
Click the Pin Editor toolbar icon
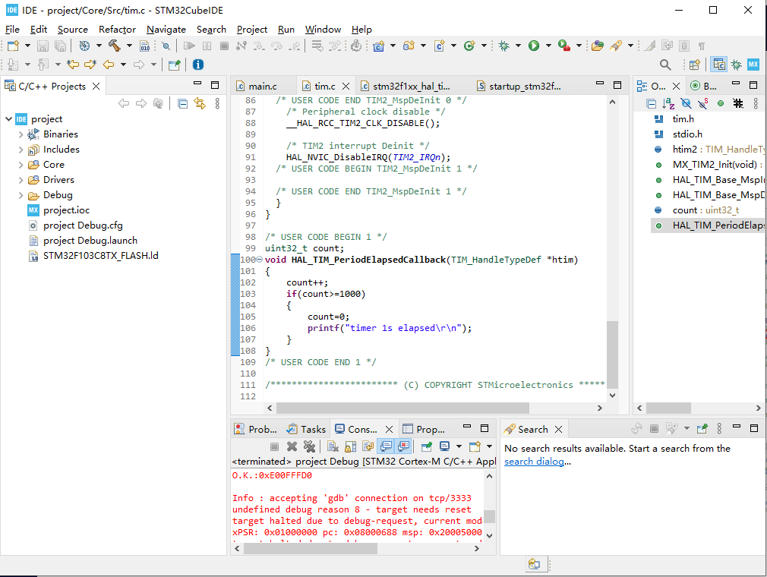pyautogui.click(x=174, y=65)
